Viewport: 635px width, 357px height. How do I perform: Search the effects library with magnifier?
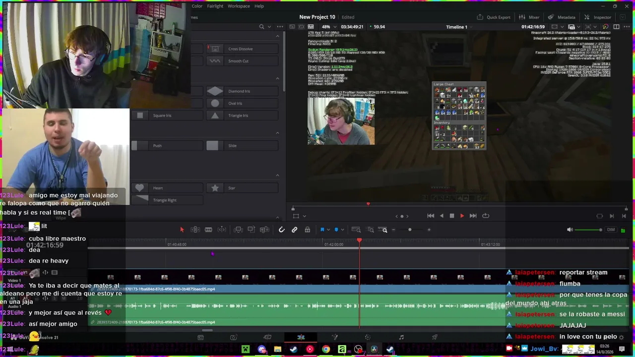[x=261, y=27]
